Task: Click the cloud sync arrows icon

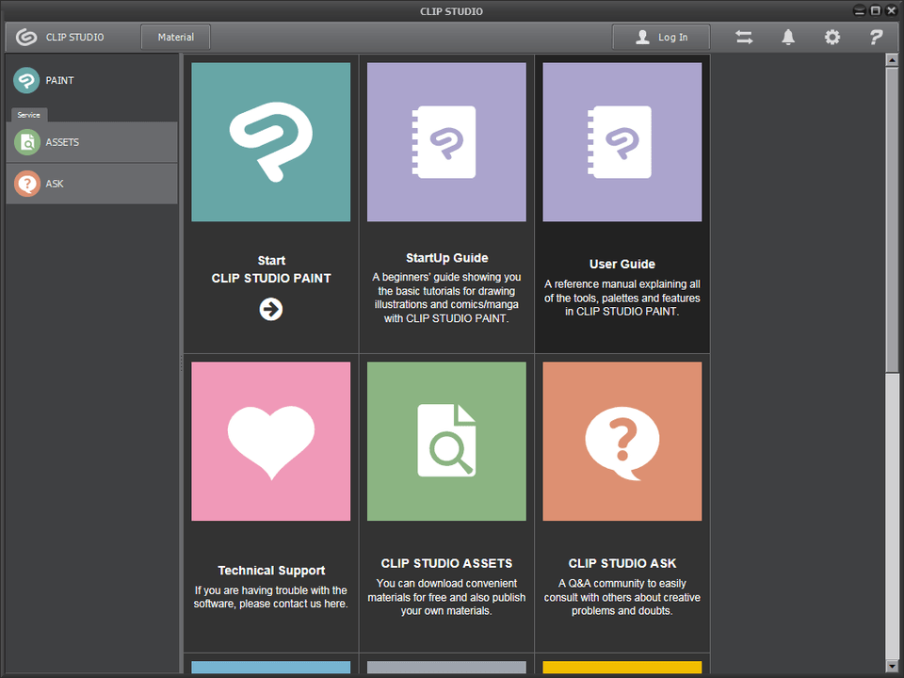Action: 744,37
